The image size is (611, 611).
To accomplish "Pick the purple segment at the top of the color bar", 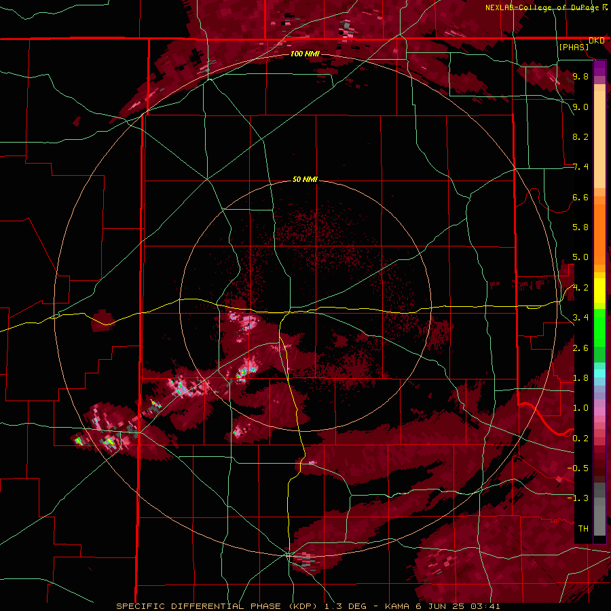I will click(599, 68).
